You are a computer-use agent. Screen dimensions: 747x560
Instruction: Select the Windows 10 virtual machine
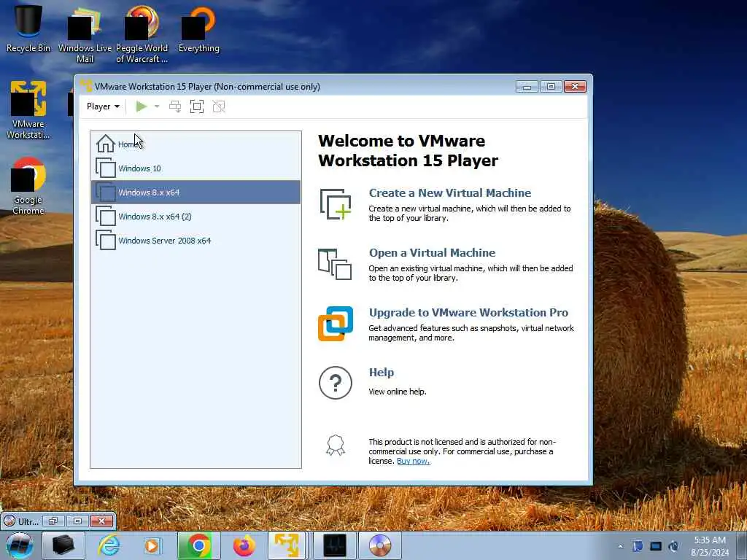[196, 168]
